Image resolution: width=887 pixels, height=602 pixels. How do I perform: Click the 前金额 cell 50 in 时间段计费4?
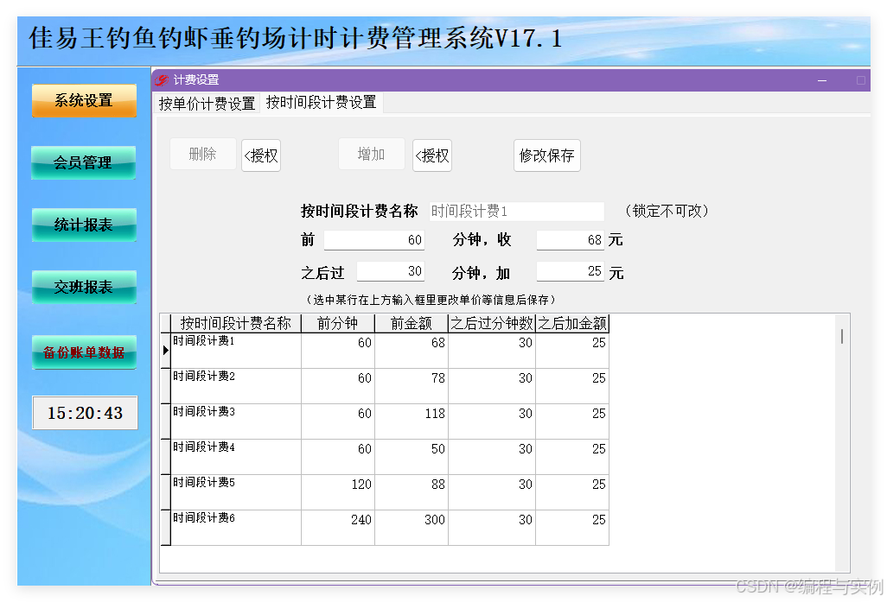click(x=412, y=457)
